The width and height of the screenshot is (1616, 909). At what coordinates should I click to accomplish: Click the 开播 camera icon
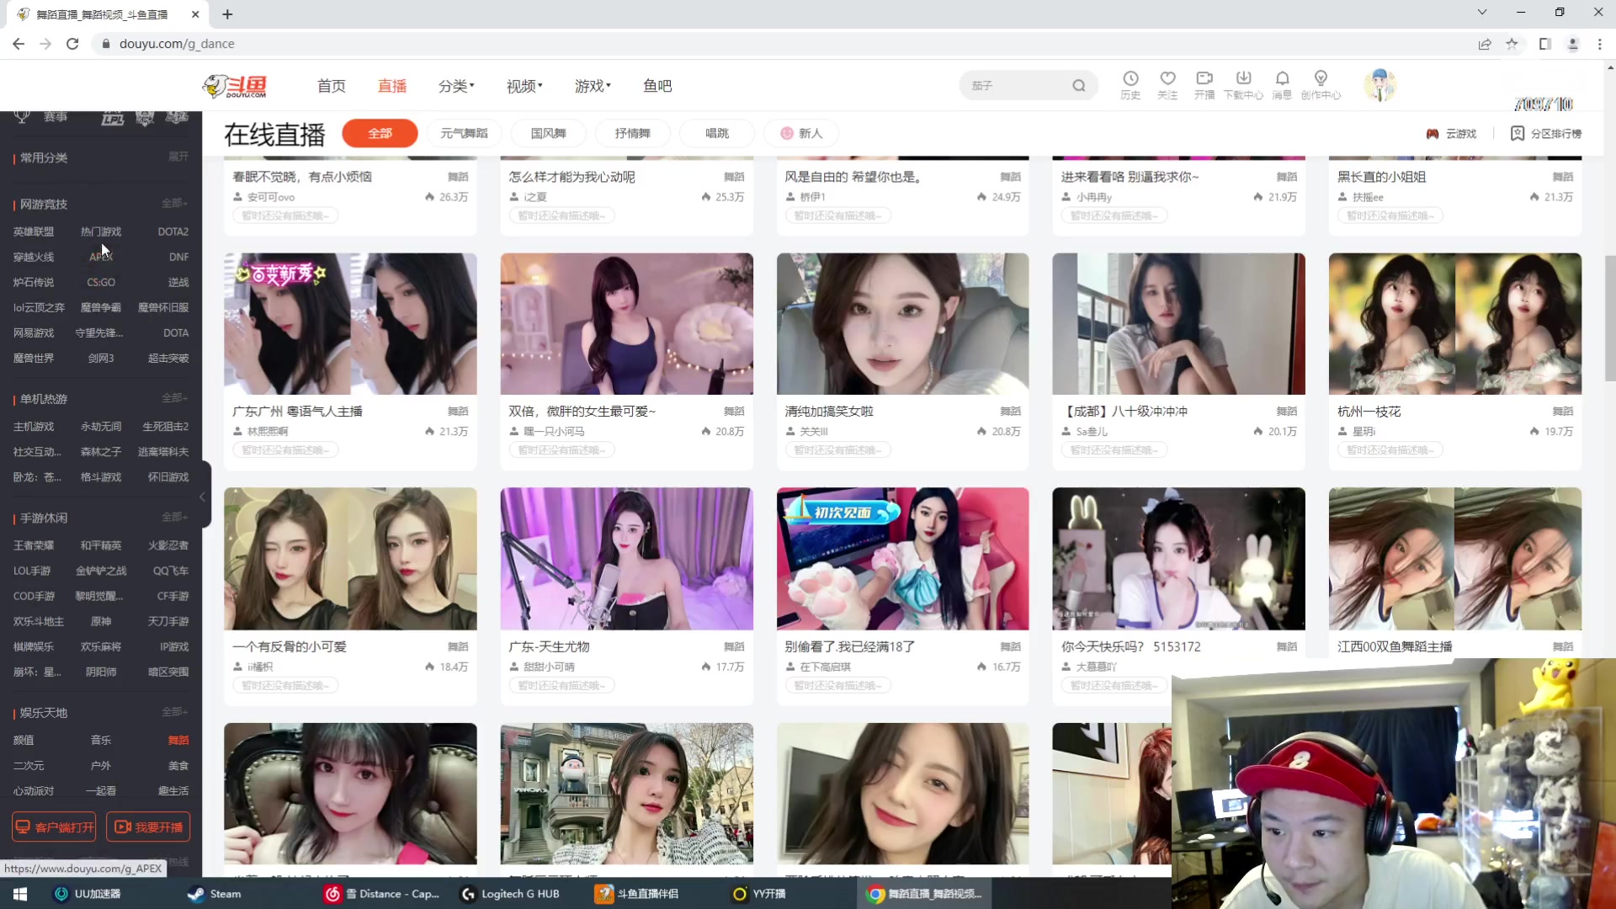(x=1205, y=84)
